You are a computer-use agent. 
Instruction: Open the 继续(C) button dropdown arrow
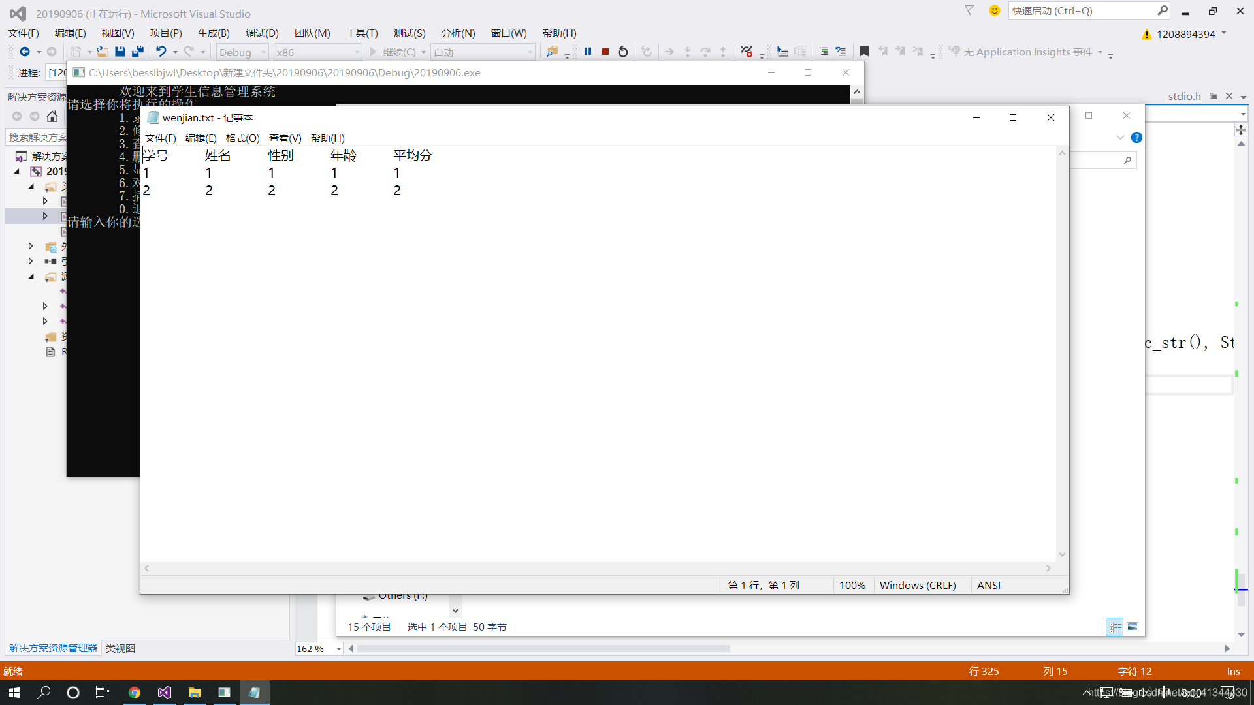(x=423, y=52)
